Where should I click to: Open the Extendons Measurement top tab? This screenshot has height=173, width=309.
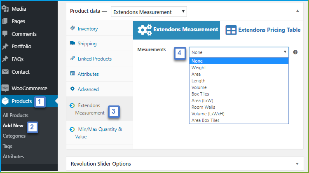pyautogui.click(x=178, y=30)
